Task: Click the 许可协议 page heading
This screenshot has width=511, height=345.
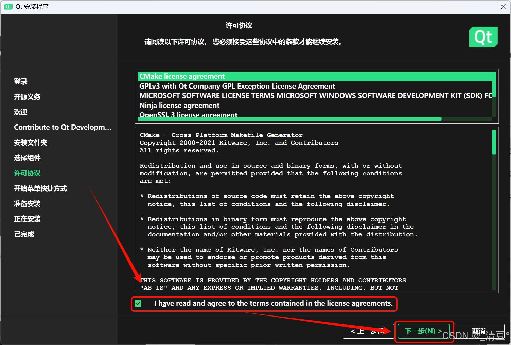Action: click(x=239, y=26)
